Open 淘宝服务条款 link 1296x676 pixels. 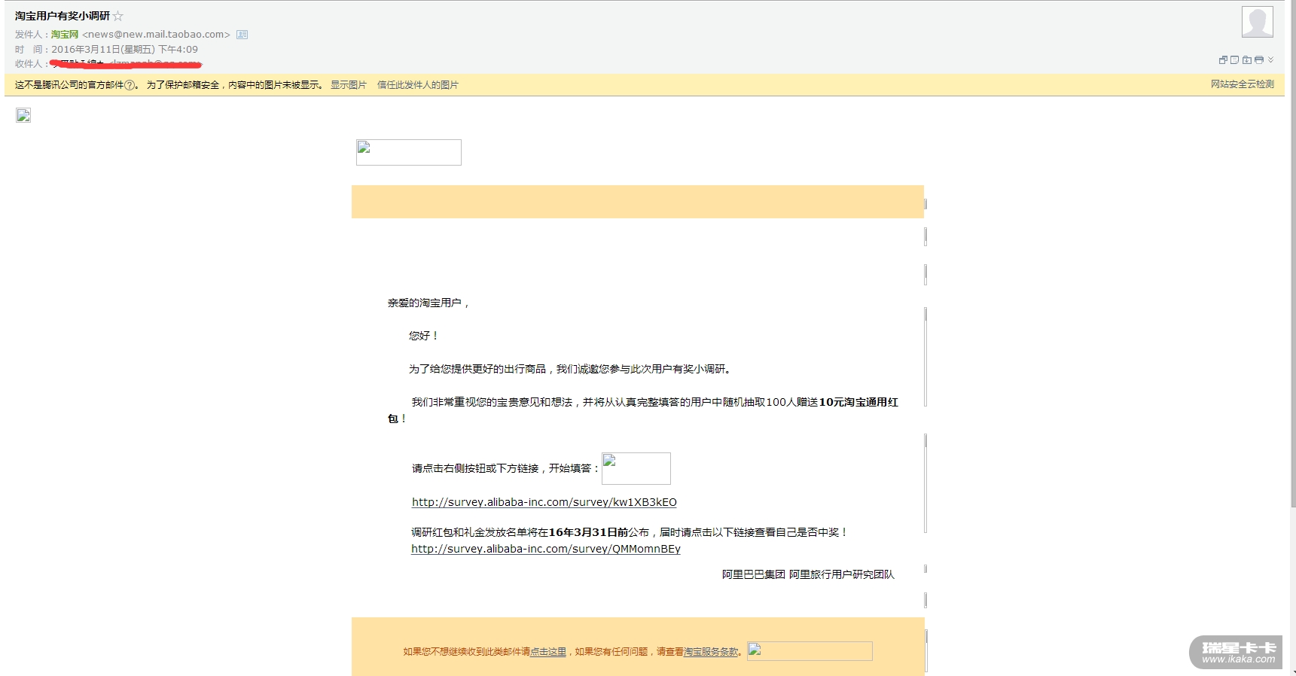pyautogui.click(x=711, y=652)
